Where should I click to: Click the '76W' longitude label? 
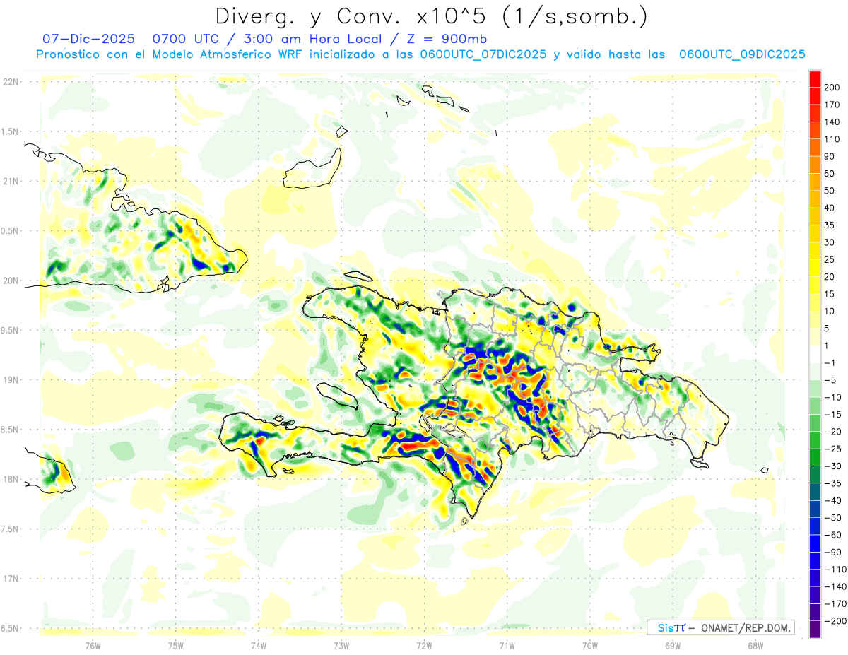point(93,645)
